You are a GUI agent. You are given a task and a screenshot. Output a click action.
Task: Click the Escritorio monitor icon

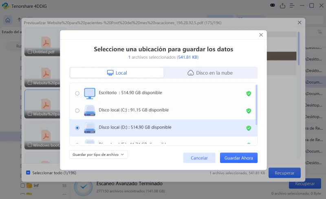[x=90, y=93]
